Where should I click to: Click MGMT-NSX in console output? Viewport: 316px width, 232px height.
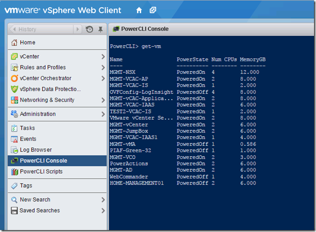pos(123,72)
